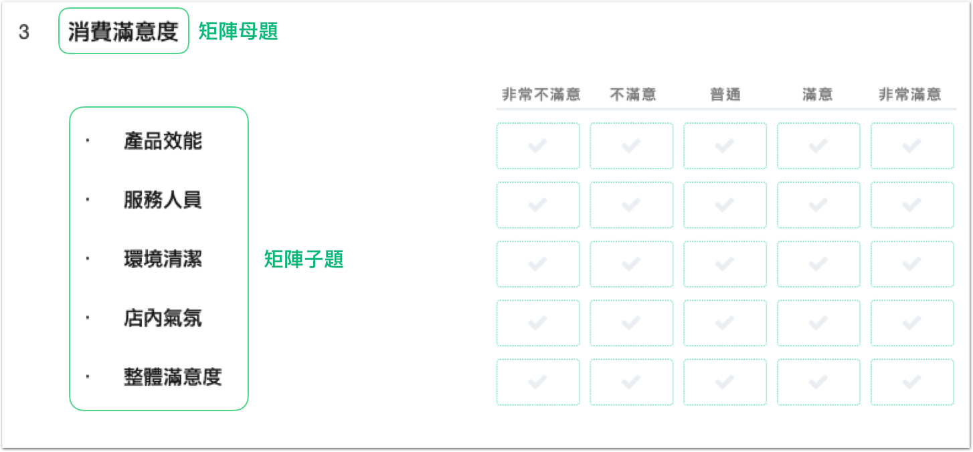Screen dimensions: 973x452
Task: Select 普通 for 服務人員
Action: click(725, 205)
